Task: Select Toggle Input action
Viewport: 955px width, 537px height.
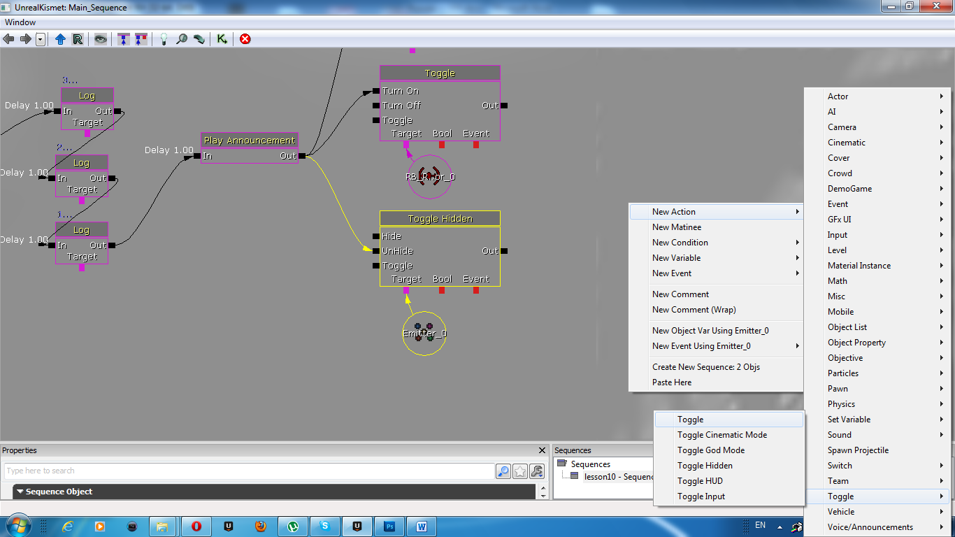Action: tap(729, 496)
